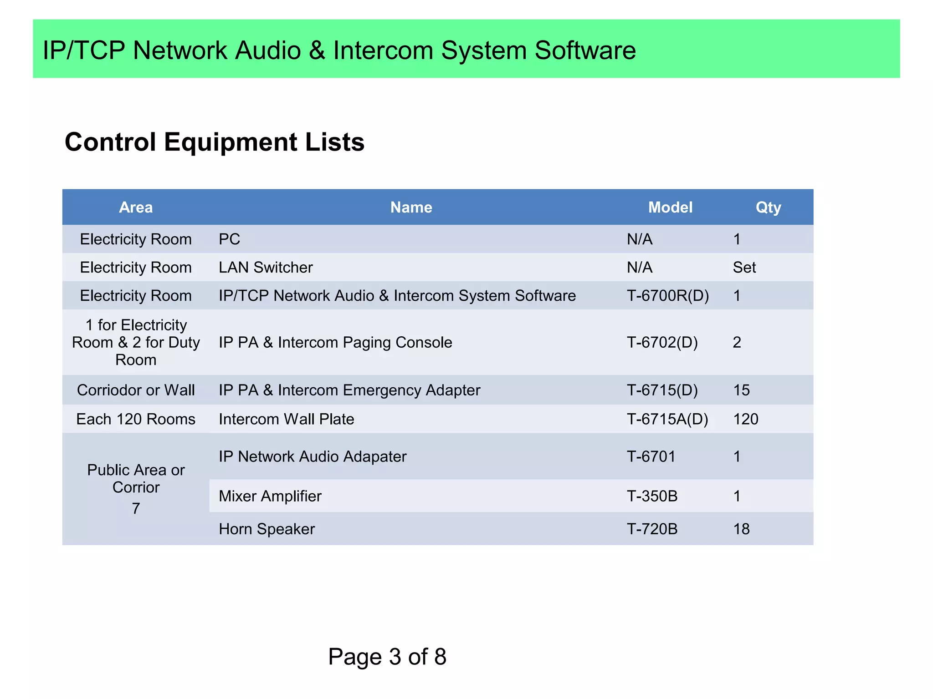Click the slide title 'IP/TCP Network Audio & Intercom System Software'

click(x=339, y=50)
